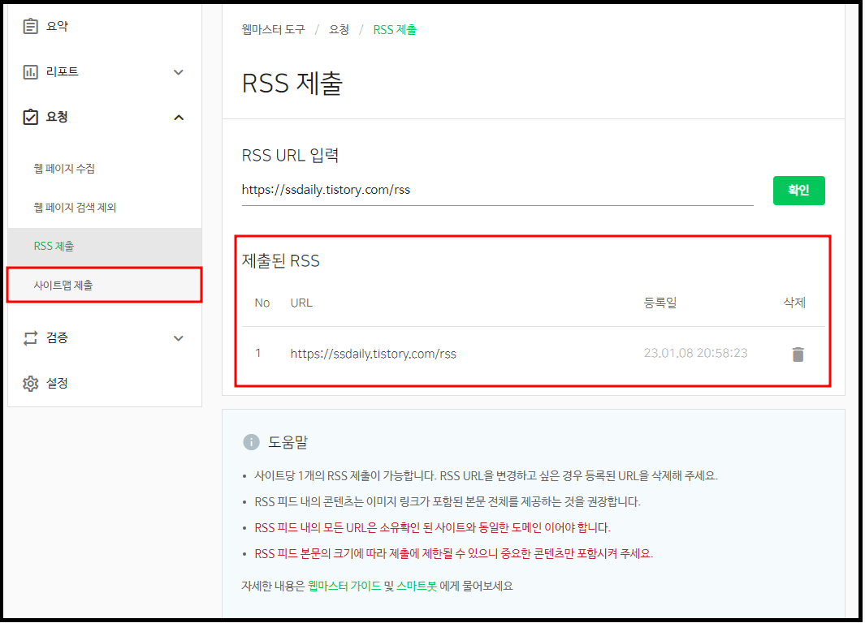Click the green 확인 button

798,191
